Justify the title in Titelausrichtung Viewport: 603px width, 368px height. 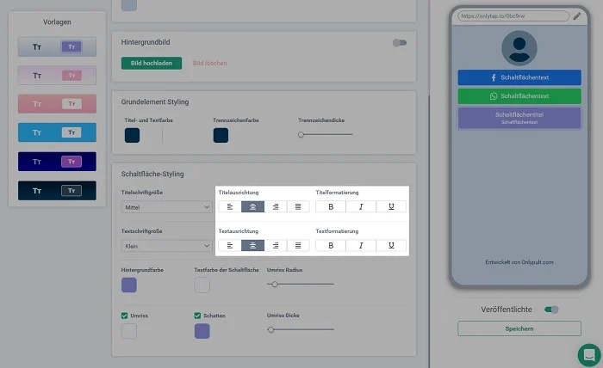tap(298, 206)
